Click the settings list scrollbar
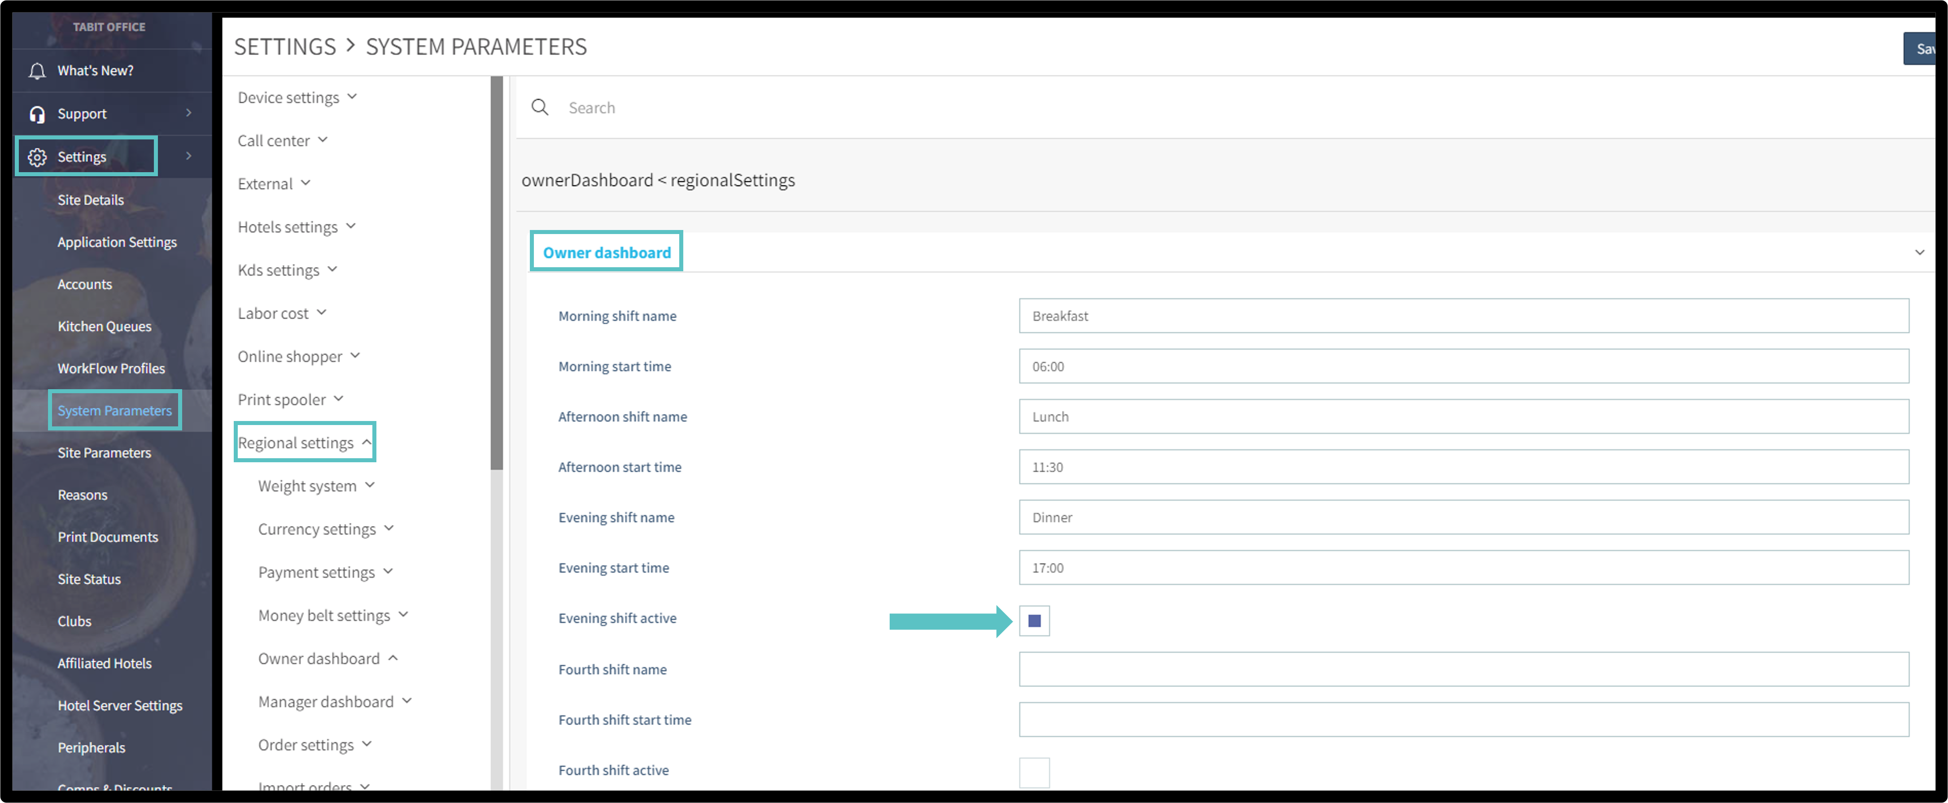This screenshot has width=1948, height=803. click(x=496, y=272)
